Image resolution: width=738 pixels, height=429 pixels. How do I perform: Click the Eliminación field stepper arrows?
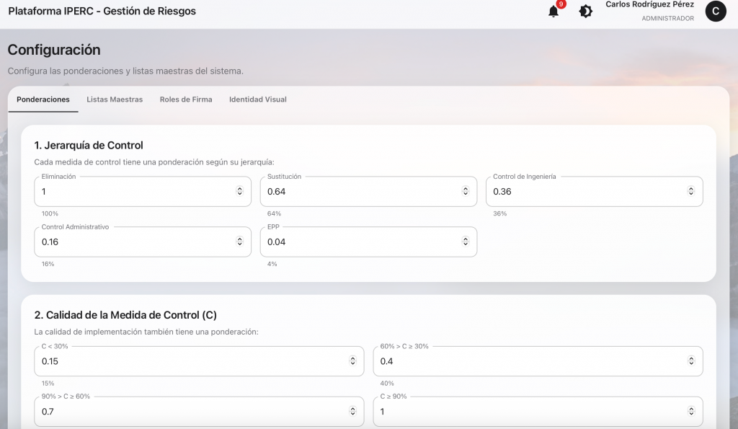click(x=239, y=191)
